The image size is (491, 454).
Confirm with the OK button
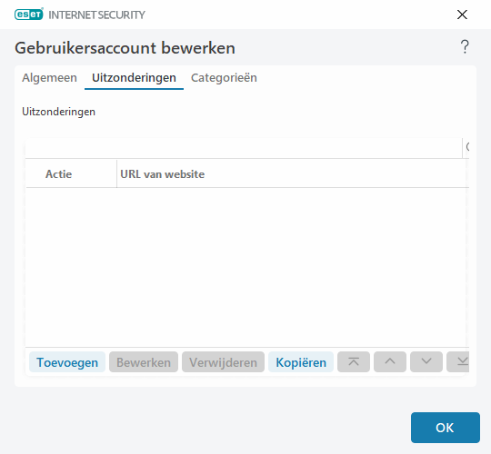445,428
